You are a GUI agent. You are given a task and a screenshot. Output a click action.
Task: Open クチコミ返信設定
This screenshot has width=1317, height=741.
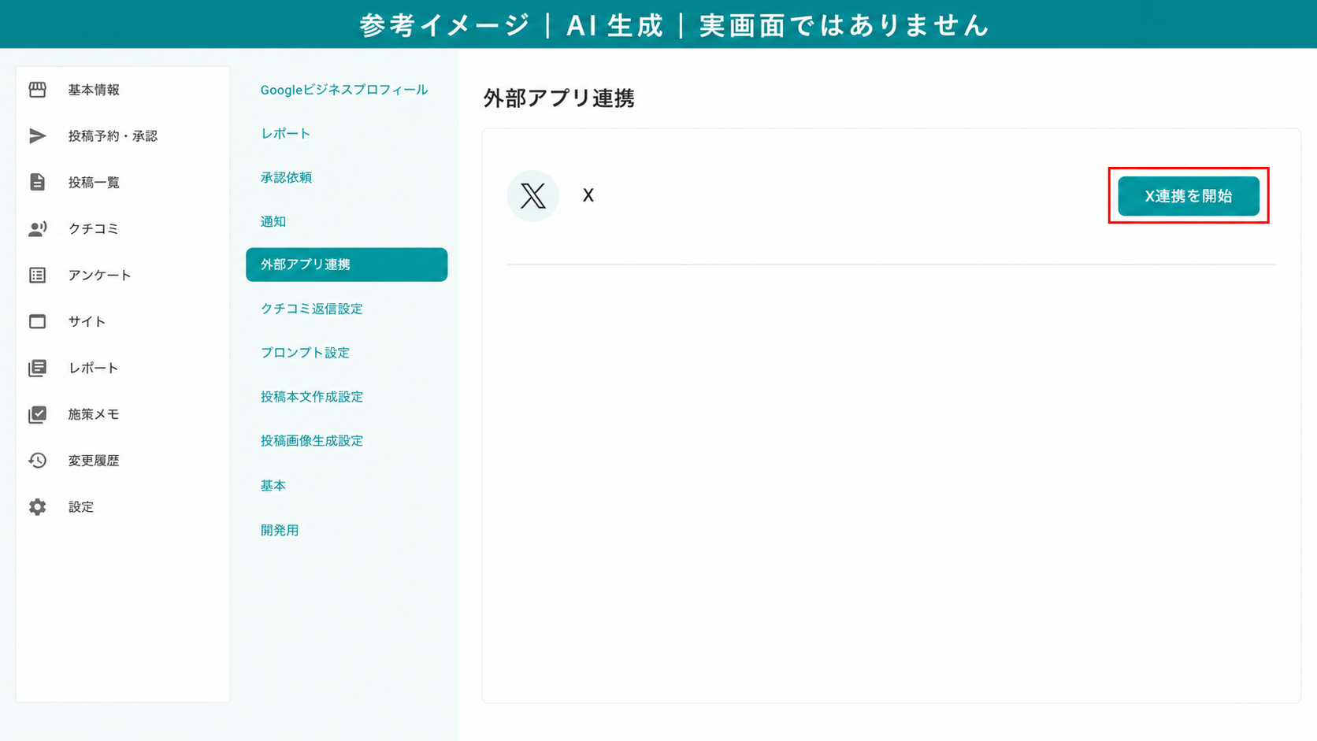pyautogui.click(x=311, y=309)
